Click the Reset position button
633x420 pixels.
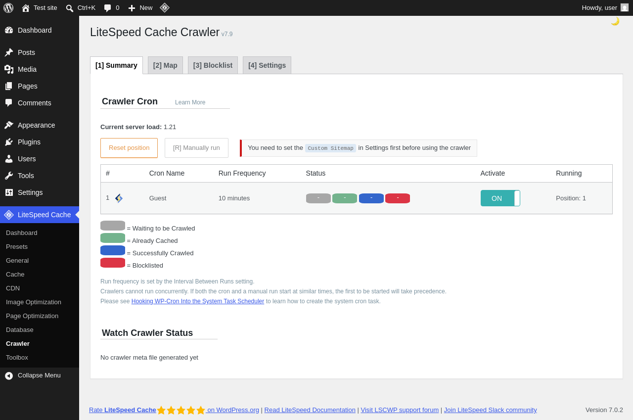129,148
